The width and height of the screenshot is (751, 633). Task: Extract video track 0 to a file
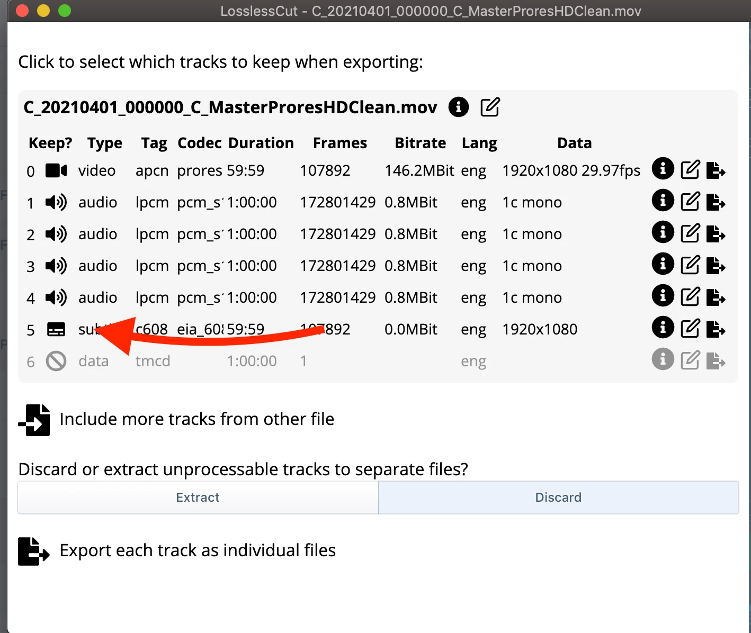(716, 170)
